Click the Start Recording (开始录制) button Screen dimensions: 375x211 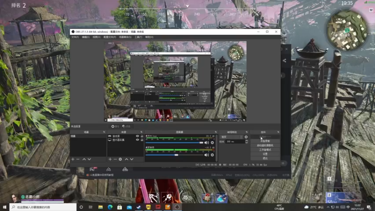[265, 141]
